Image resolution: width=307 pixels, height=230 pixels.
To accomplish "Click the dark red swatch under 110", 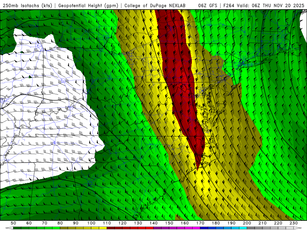I will pyautogui.click(x=111, y=228).
